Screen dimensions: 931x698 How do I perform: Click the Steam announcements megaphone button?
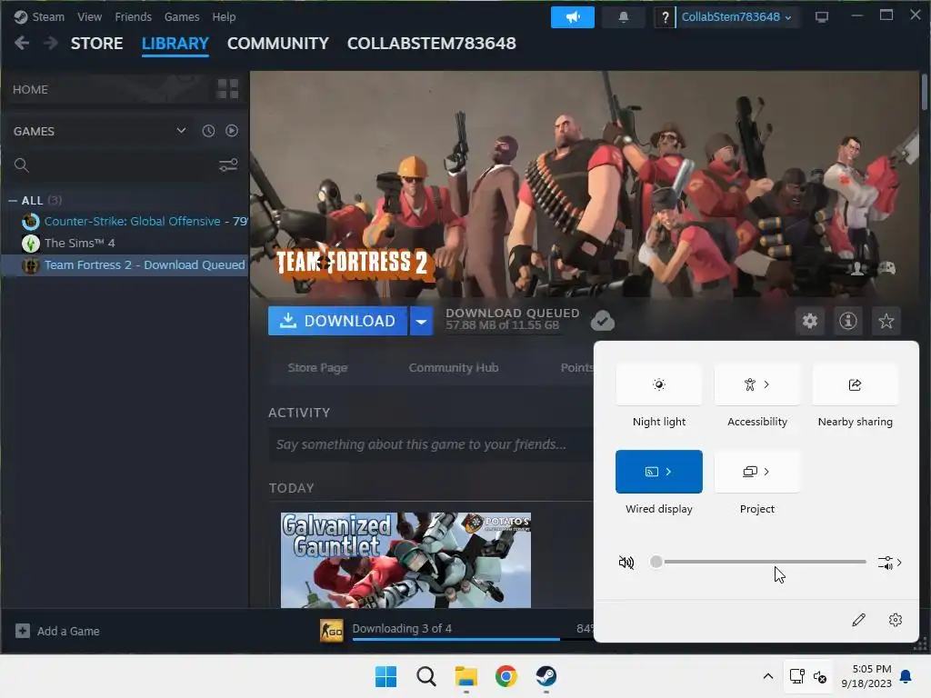click(573, 17)
